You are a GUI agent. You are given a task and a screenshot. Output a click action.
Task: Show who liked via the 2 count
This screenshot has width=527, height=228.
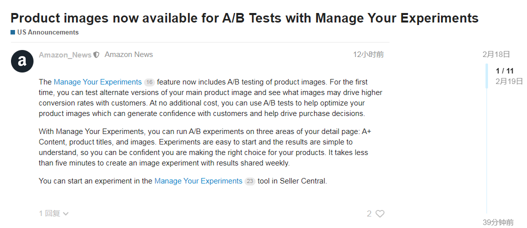[x=369, y=213]
